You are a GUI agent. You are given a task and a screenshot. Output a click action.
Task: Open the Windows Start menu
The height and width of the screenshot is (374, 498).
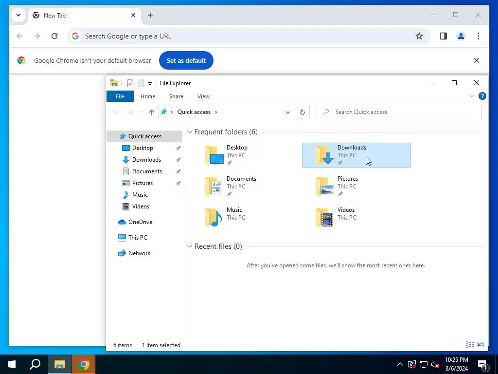click(x=12, y=364)
